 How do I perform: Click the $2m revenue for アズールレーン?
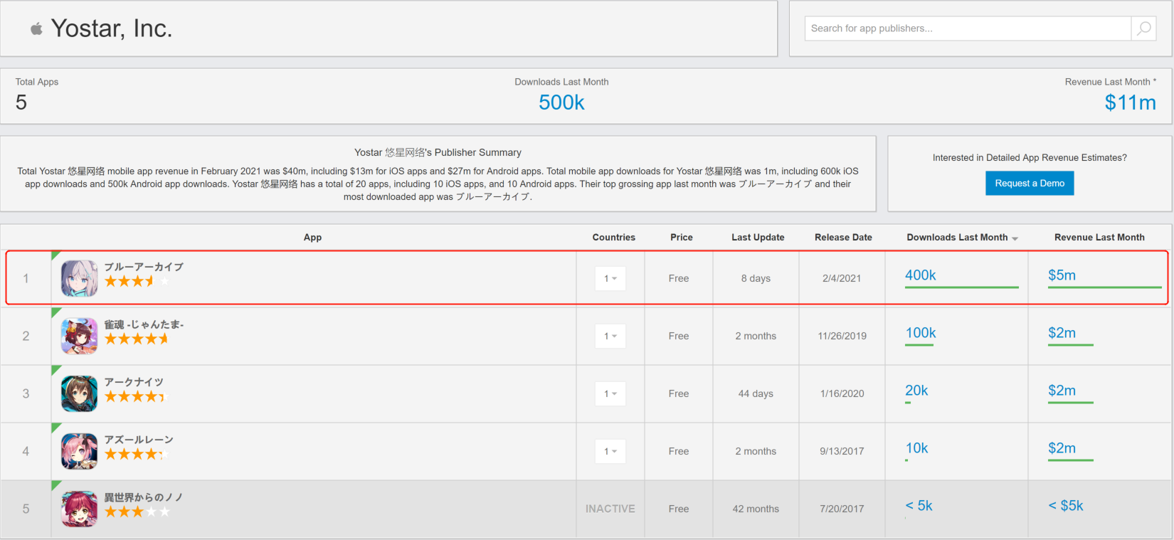pyautogui.click(x=1062, y=448)
